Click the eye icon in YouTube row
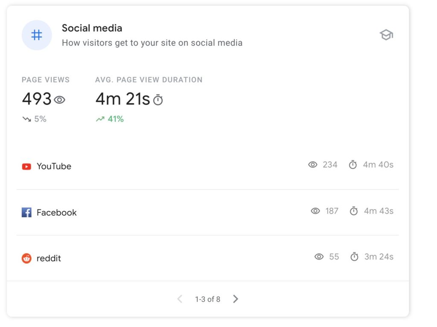The image size is (437, 327). (313, 165)
